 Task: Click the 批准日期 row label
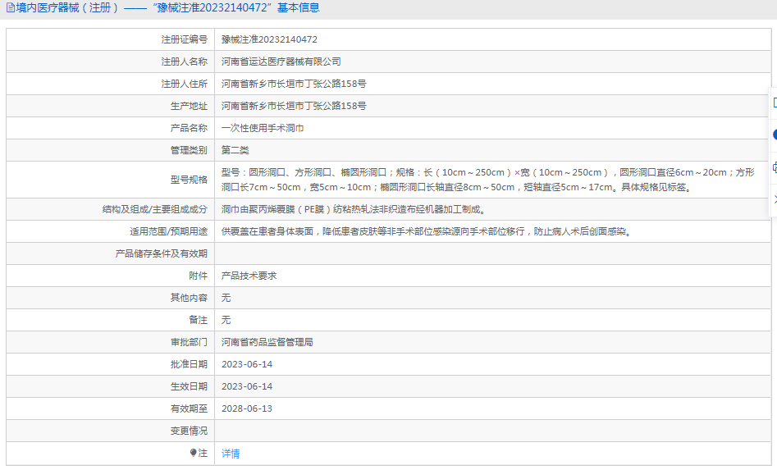[189, 364]
